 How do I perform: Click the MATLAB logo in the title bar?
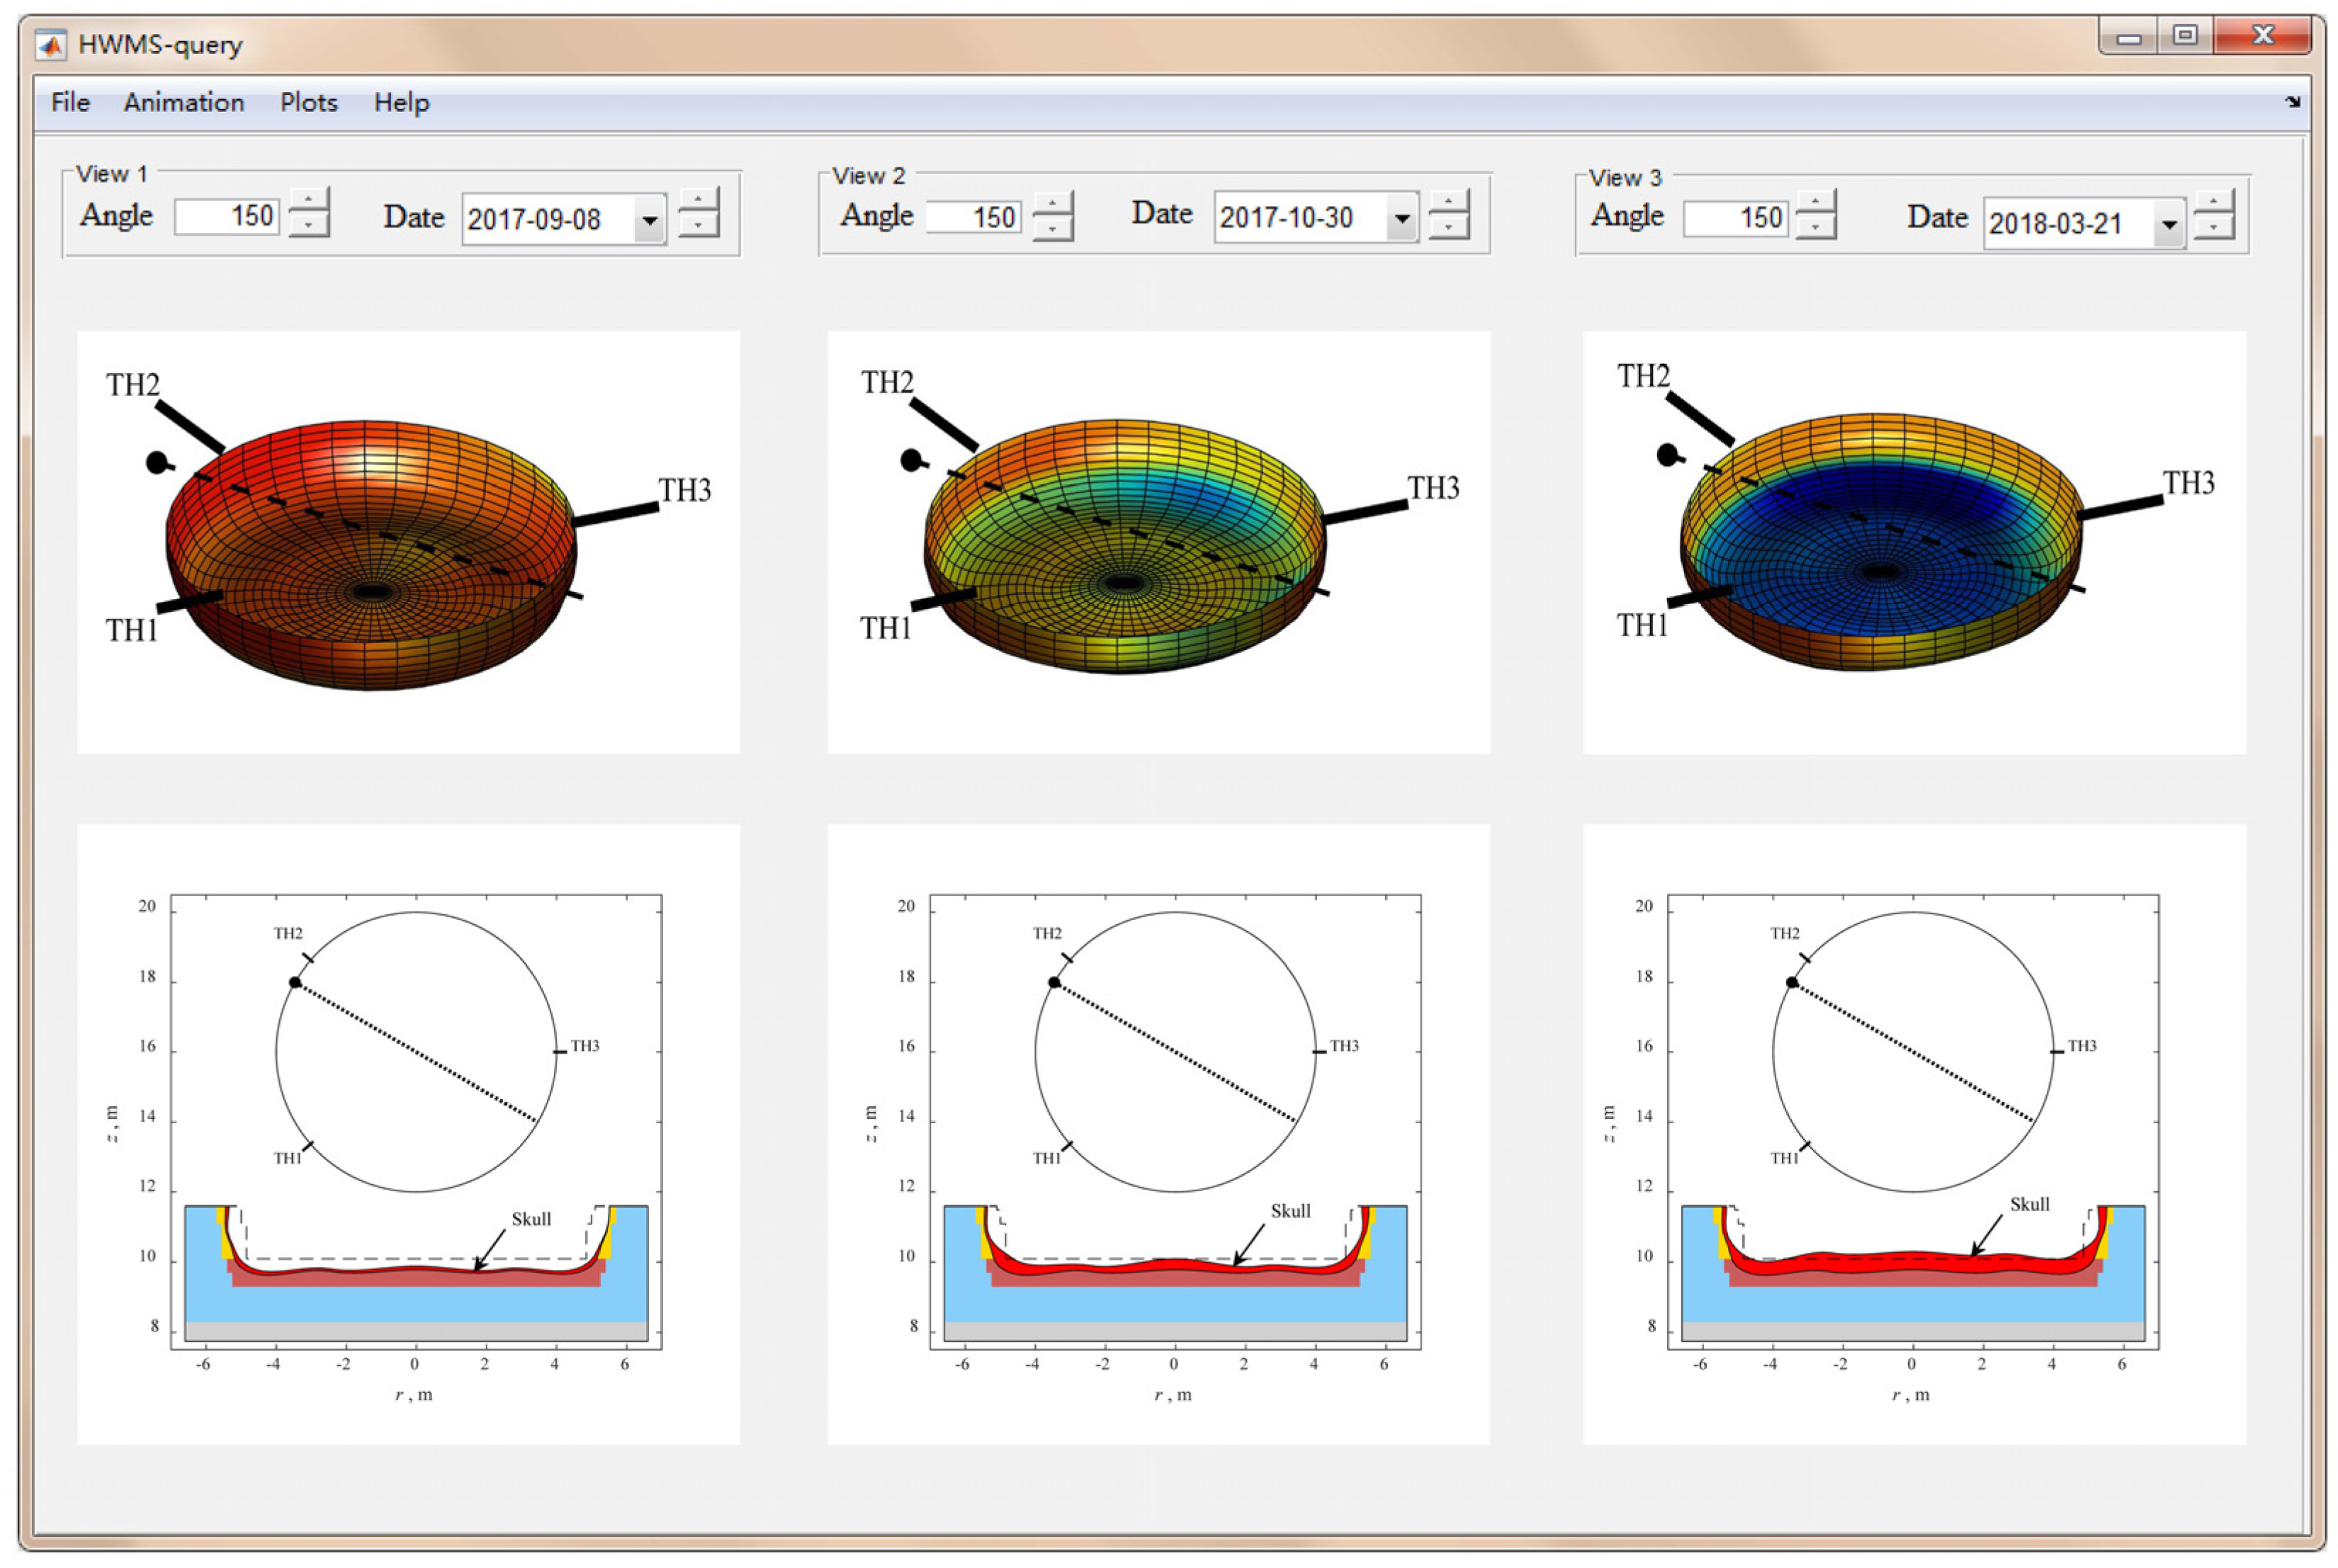(50, 45)
